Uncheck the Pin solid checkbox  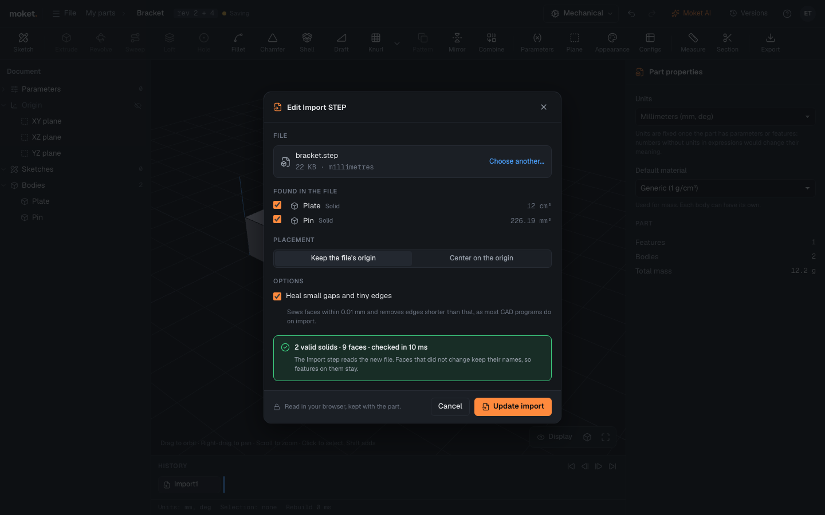(x=277, y=219)
